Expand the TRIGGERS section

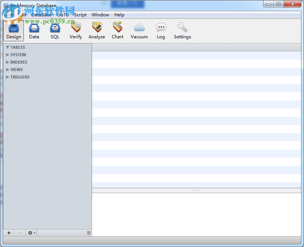pos(7,77)
